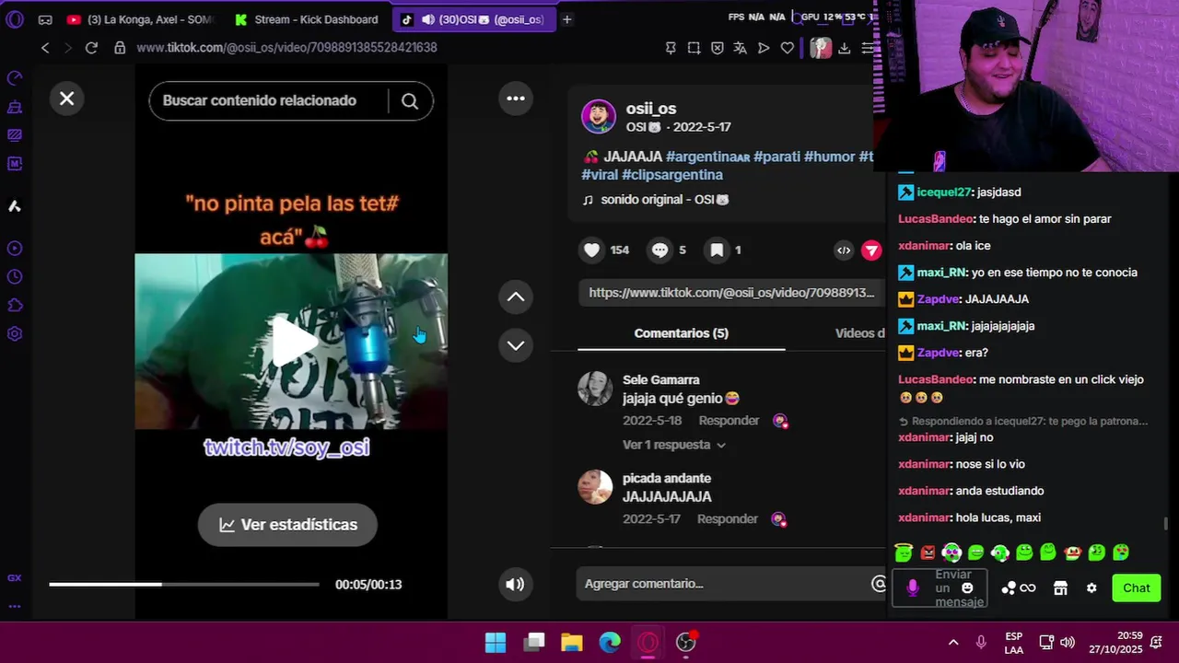The image size is (1179, 663).
Task: Open Opera GX menu logo
Action: (x=14, y=19)
